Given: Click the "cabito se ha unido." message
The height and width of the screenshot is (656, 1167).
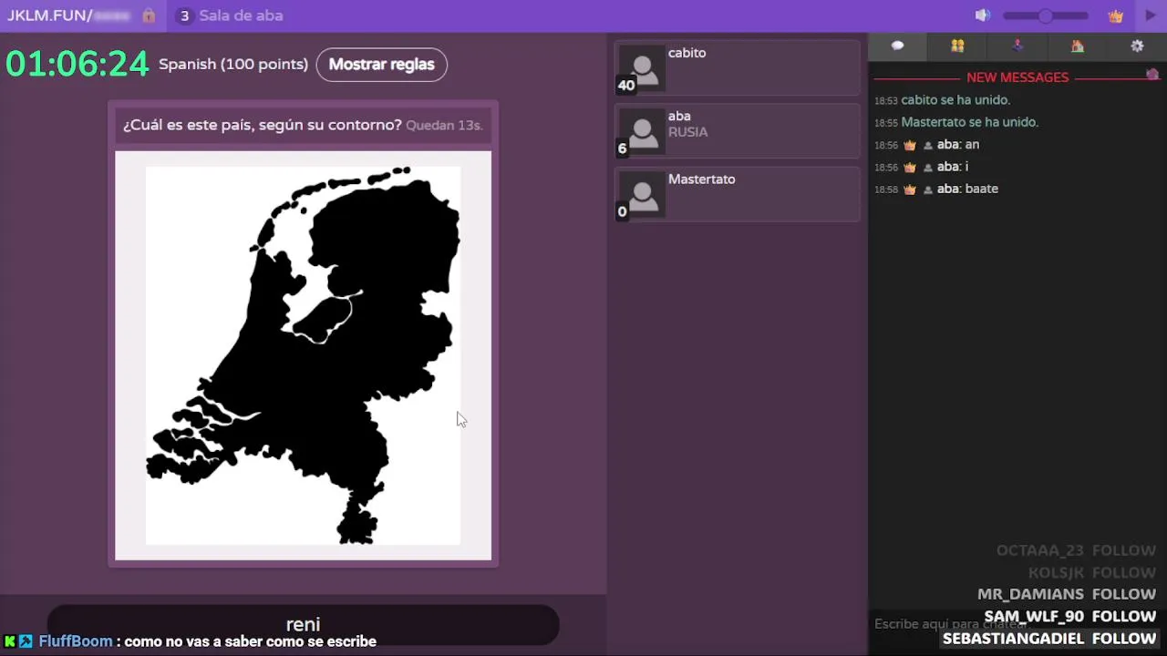Looking at the screenshot, I should 955,100.
